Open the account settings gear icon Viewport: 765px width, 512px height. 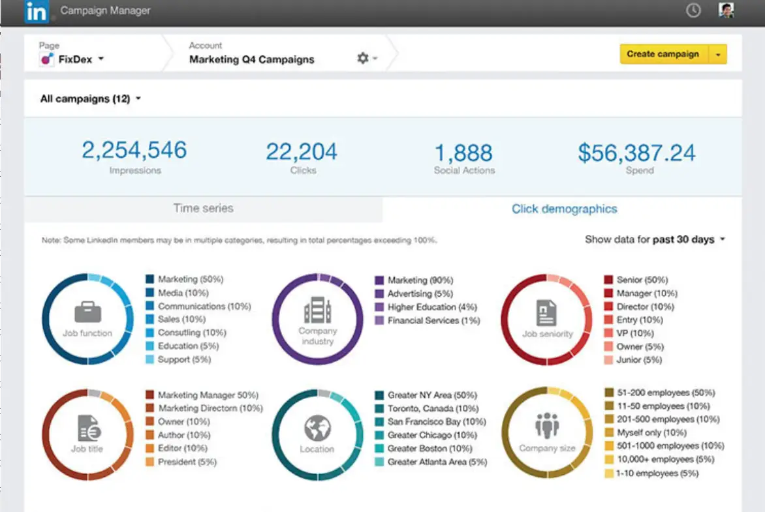[x=363, y=58]
